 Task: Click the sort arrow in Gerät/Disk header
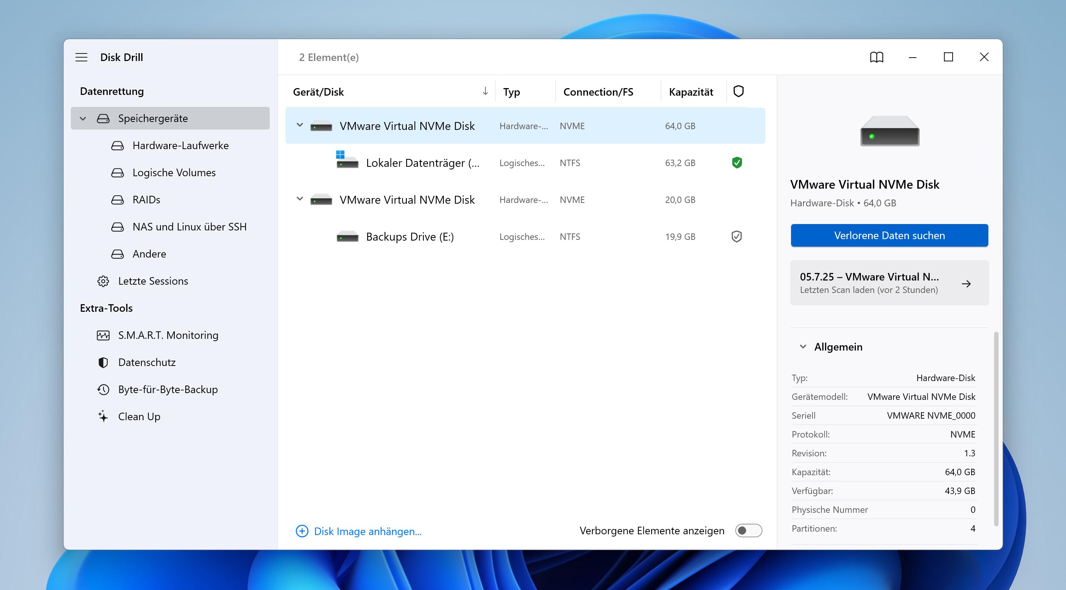[x=486, y=91]
